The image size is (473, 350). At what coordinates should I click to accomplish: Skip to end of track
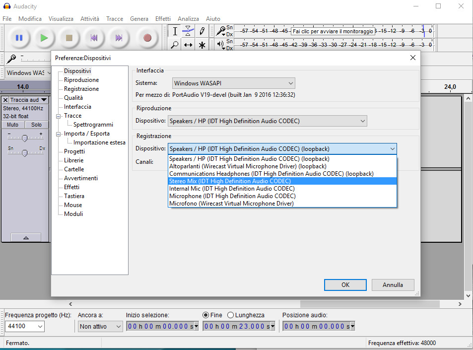point(119,38)
